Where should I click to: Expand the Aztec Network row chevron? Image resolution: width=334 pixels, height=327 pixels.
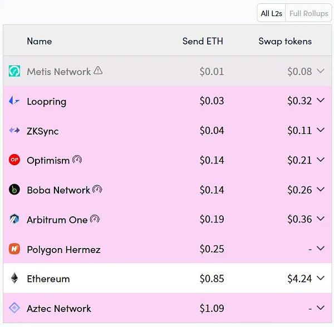click(x=320, y=308)
